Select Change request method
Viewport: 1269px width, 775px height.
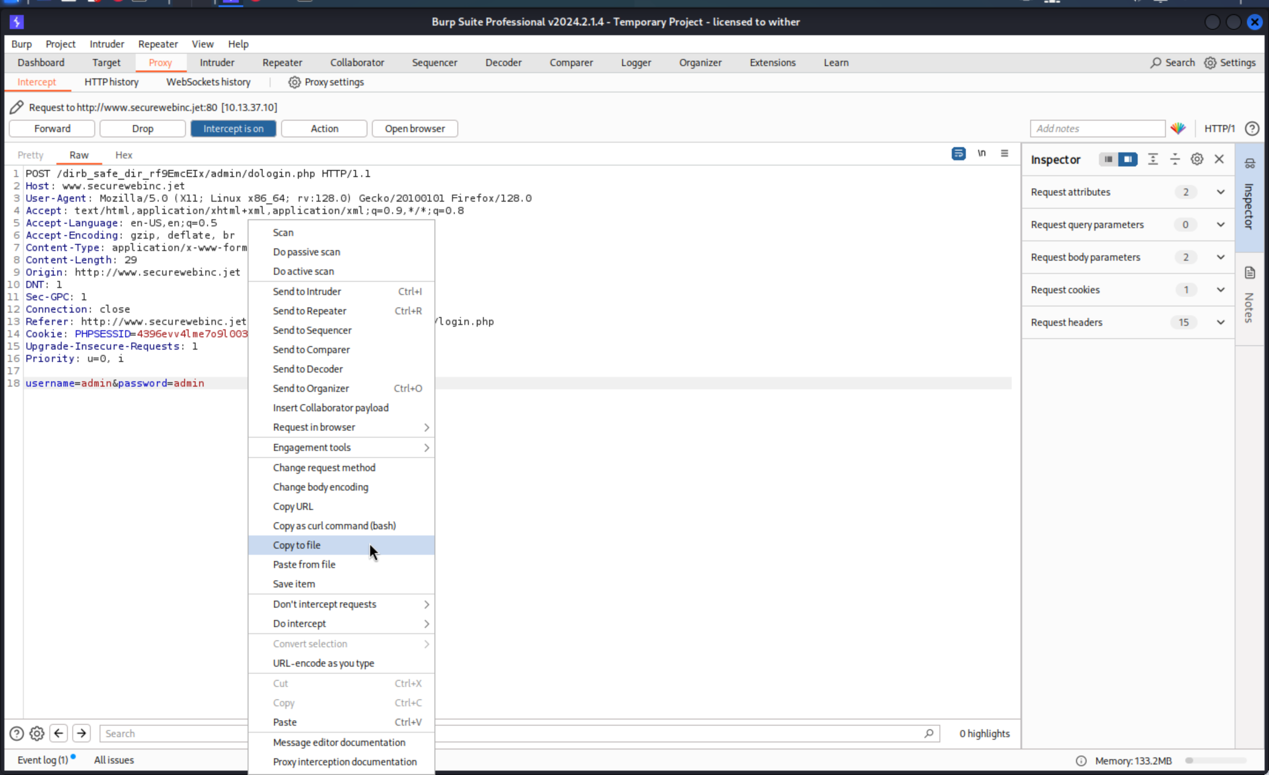click(341, 468)
